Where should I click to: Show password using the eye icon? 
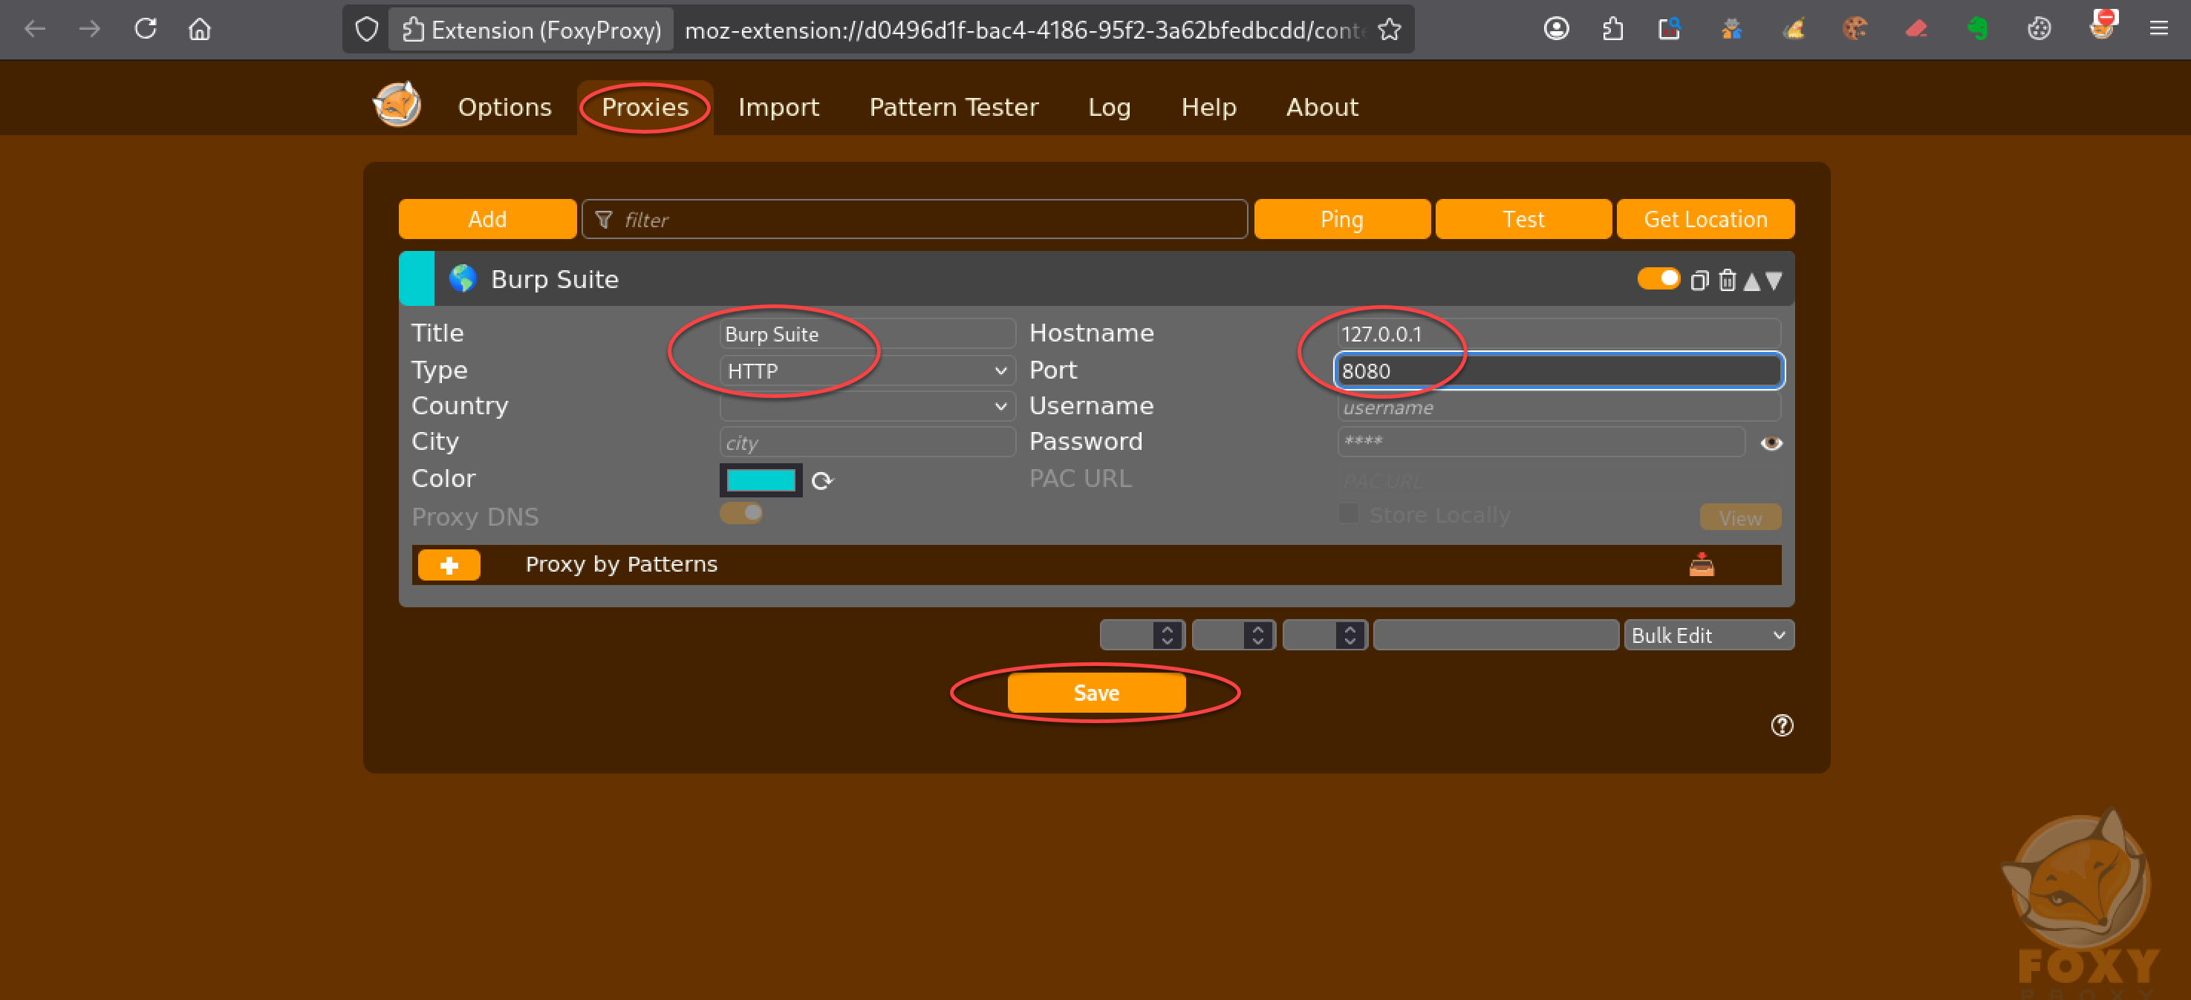pyautogui.click(x=1771, y=442)
